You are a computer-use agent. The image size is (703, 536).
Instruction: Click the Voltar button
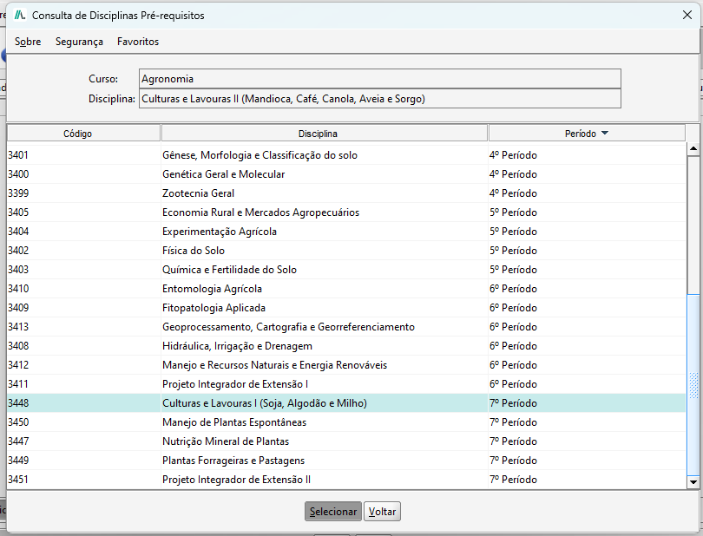(382, 512)
